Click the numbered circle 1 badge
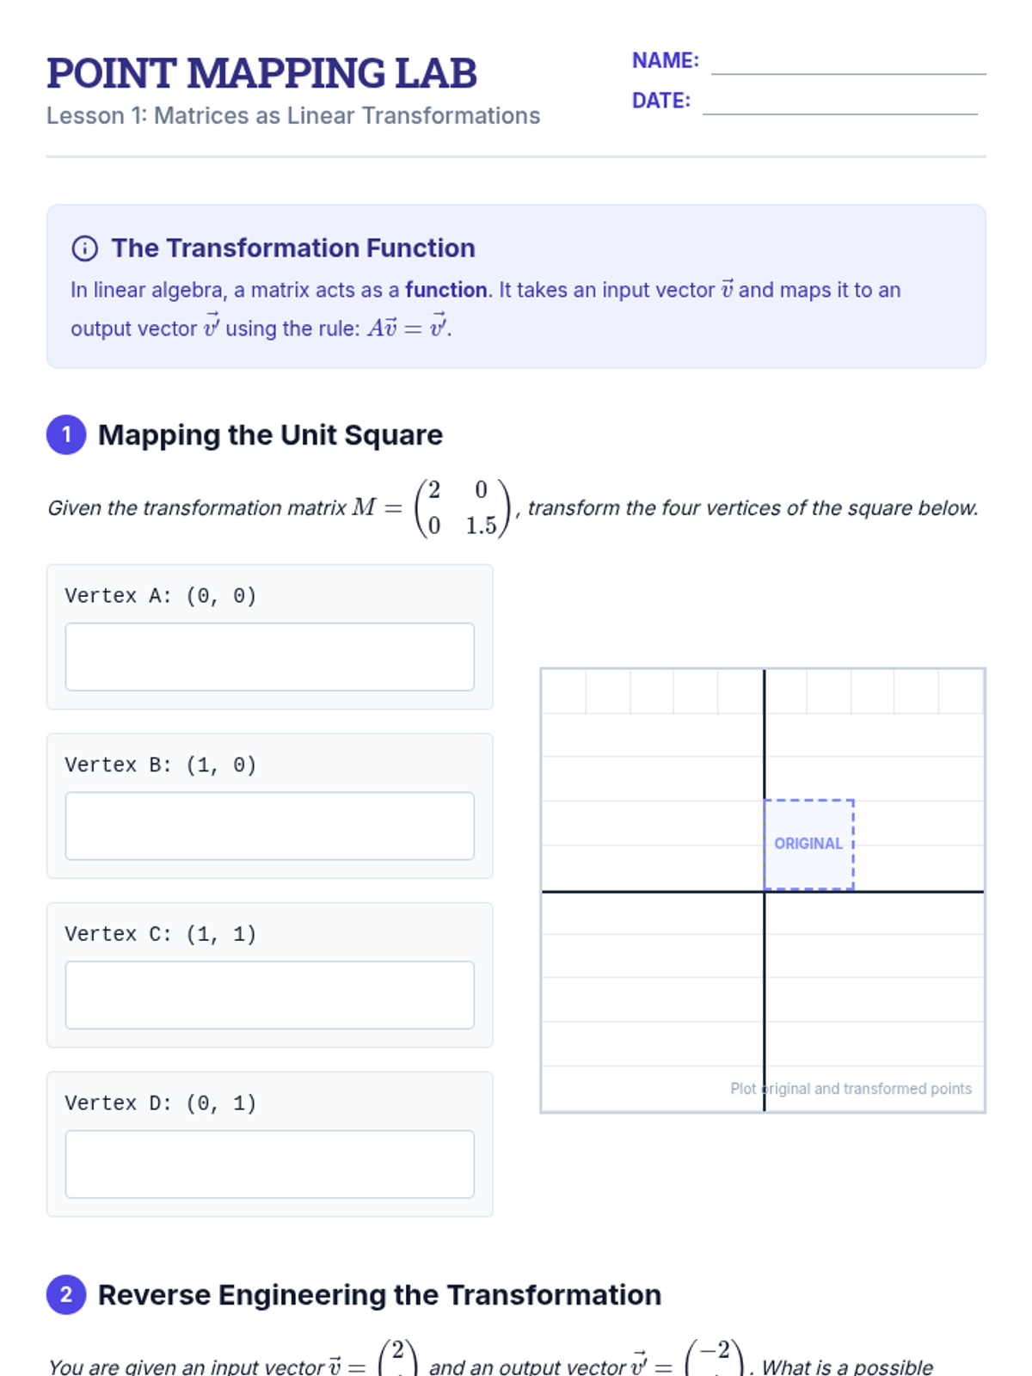Viewport: 1032px width, 1376px height. 66,435
